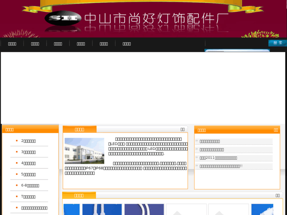Click the more link in the product section header
Viewport: 287px width, 215px height.
[x=278, y=196]
